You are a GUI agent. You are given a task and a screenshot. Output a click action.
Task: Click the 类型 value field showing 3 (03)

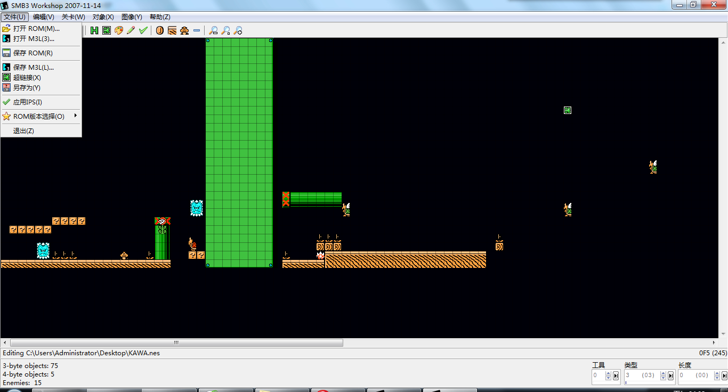coord(642,375)
